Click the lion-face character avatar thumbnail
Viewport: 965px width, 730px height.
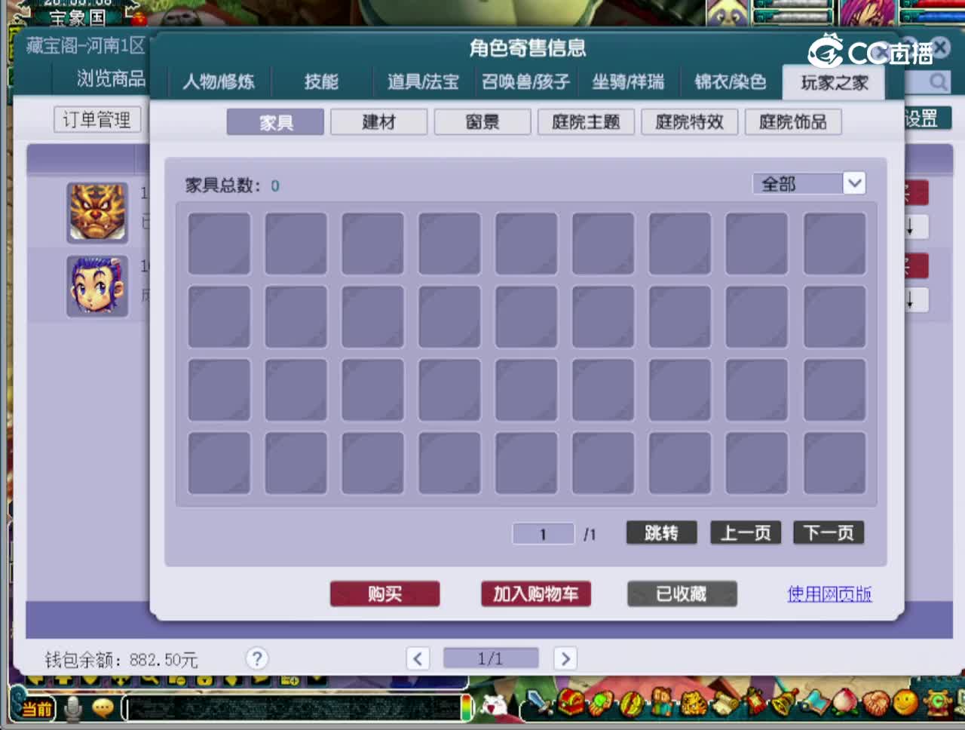(96, 213)
